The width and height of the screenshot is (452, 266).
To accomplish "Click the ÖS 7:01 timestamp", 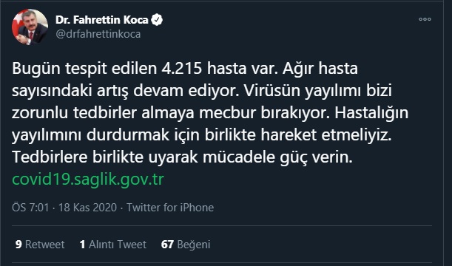I will pos(30,208).
